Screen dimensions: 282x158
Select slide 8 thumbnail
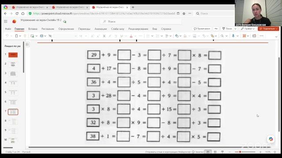click(13, 122)
